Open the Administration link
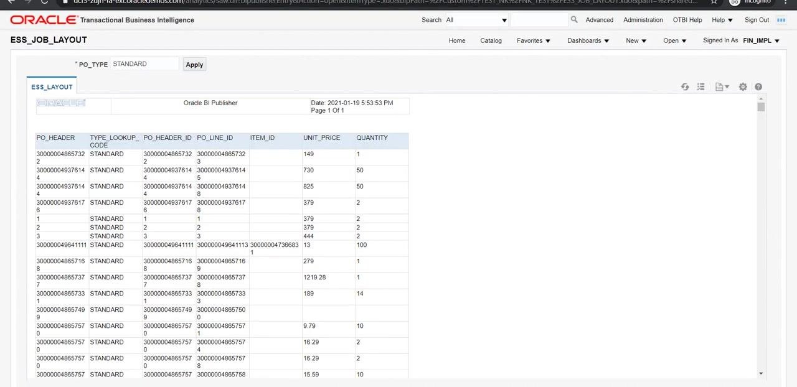The width and height of the screenshot is (797, 387). [643, 20]
